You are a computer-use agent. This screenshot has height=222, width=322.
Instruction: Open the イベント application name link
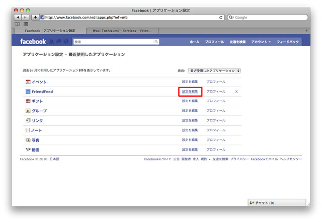[39, 82]
